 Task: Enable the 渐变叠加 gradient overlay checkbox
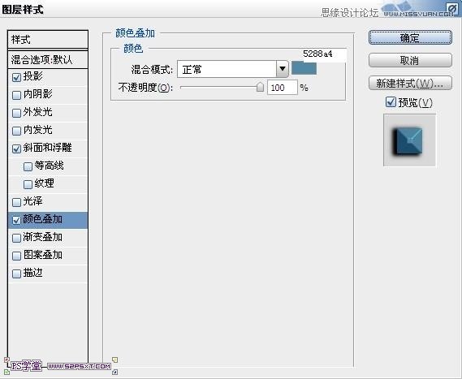16,238
